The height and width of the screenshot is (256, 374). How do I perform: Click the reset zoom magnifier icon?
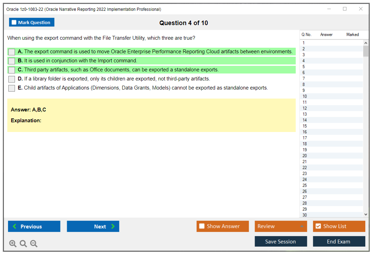click(23, 243)
